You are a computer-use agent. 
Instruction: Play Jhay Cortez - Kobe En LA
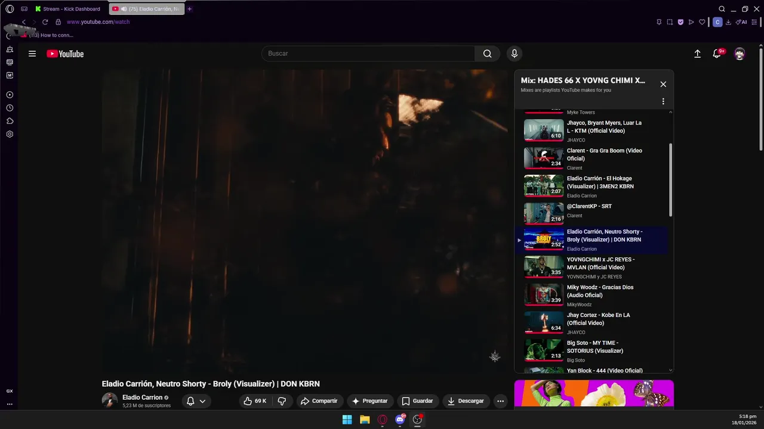pyautogui.click(x=591, y=322)
